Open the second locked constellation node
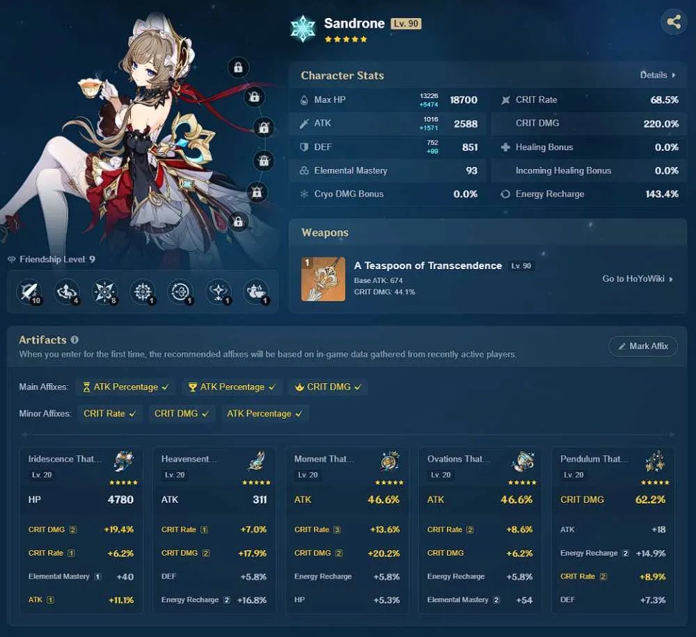The height and width of the screenshot is (637, 696). pos(254,97)
